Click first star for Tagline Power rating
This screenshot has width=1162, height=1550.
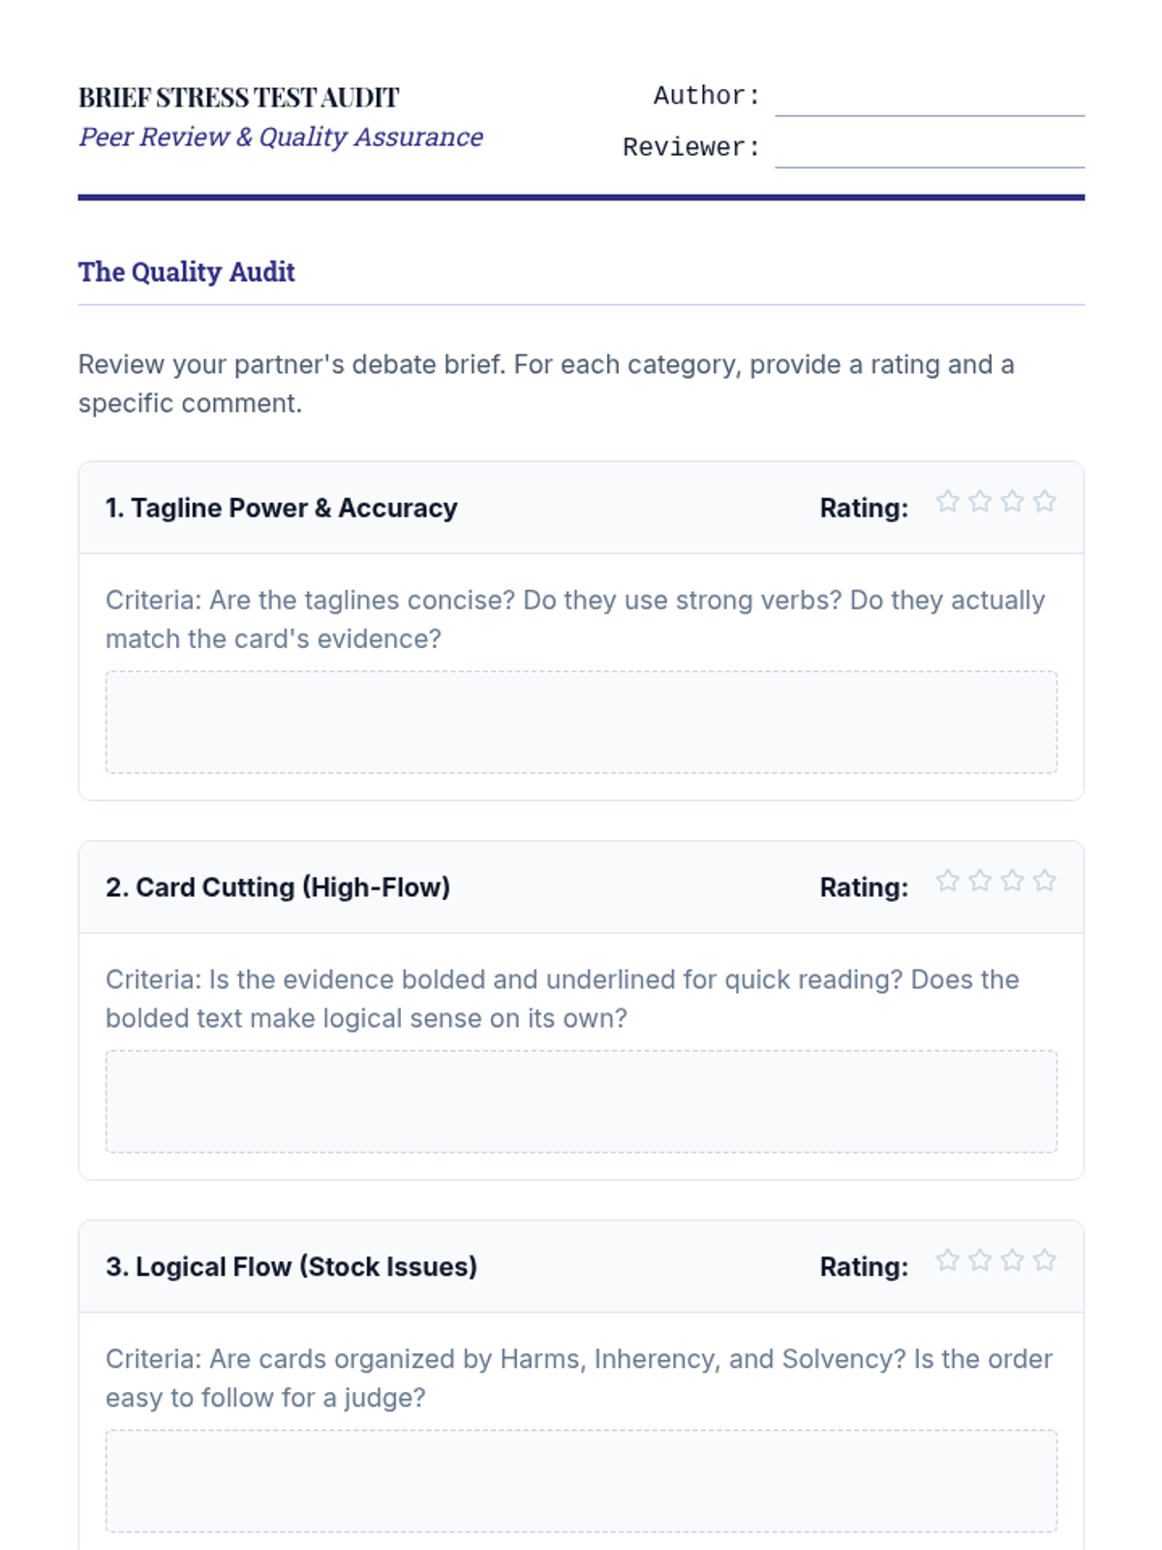(x=947, y=501)
